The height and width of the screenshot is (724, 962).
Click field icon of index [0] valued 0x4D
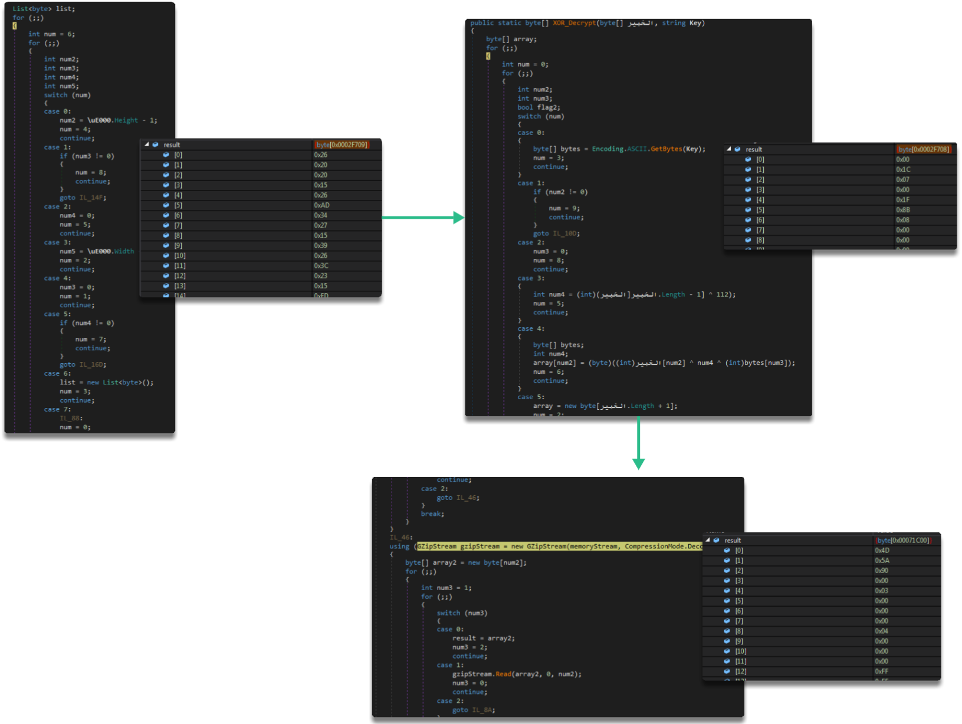tap(727, 551)
